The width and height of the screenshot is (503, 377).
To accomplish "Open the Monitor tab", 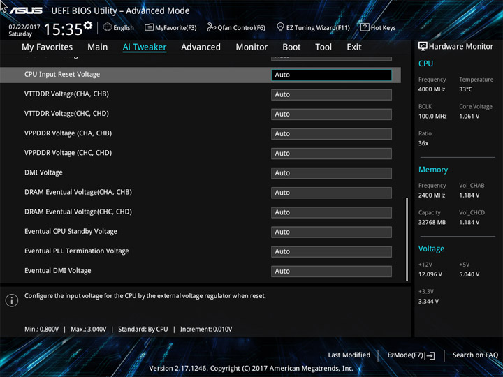I will pyautogui.click(x=251, y=47).
